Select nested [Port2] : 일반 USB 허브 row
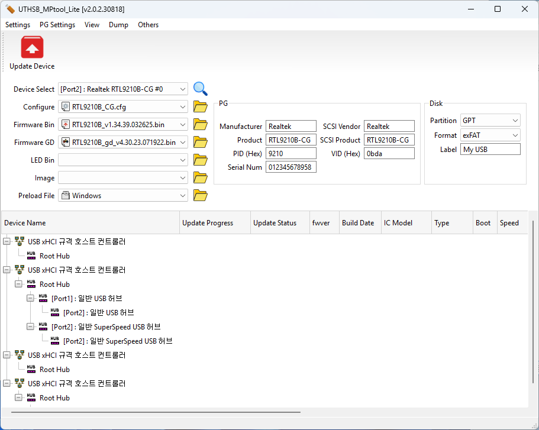This screenshot has height=430, width=539. pos(98,312)
